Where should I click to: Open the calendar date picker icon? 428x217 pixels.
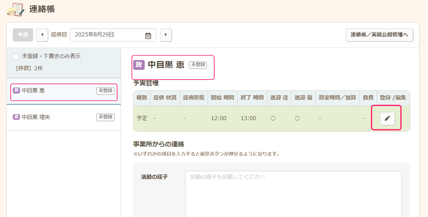click(x=148, y=35)
